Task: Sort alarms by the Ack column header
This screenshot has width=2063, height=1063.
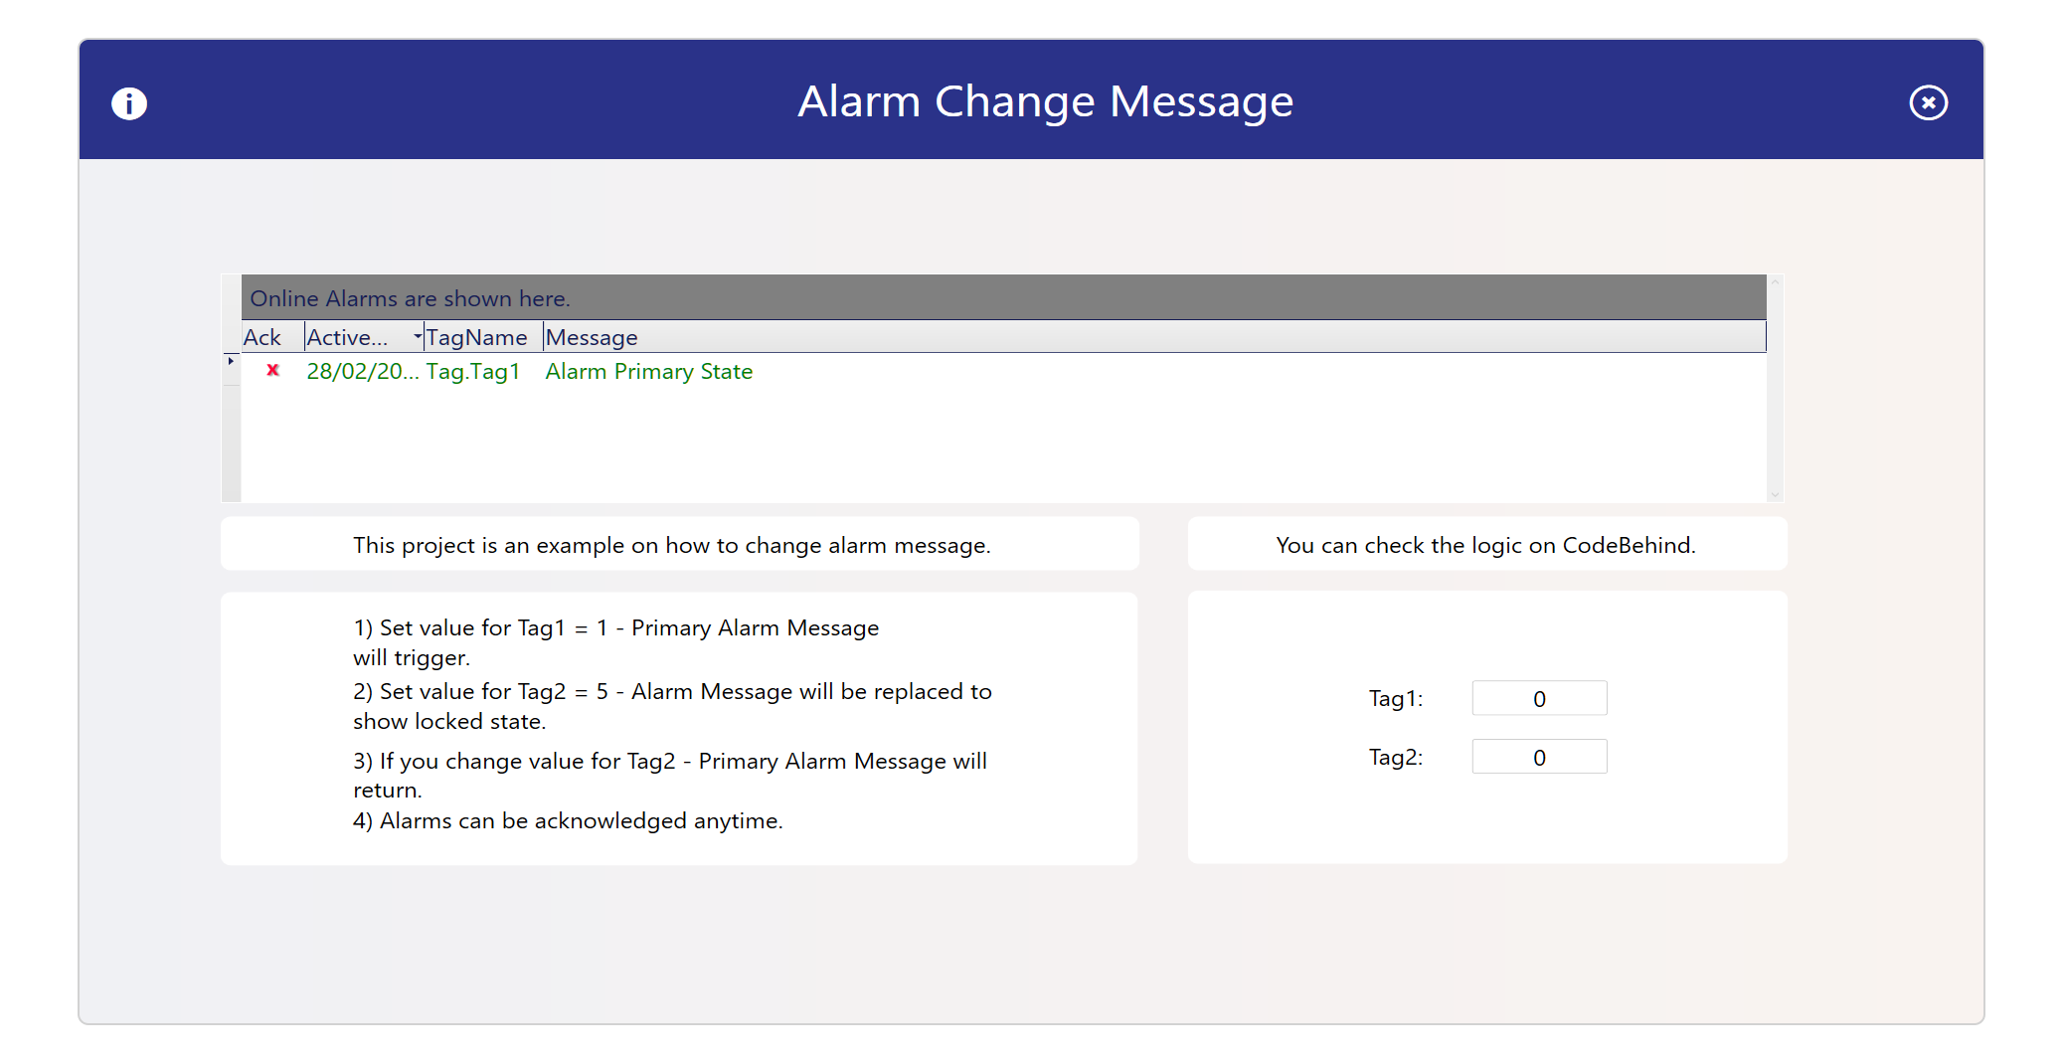Action: (x=262, y=338)
